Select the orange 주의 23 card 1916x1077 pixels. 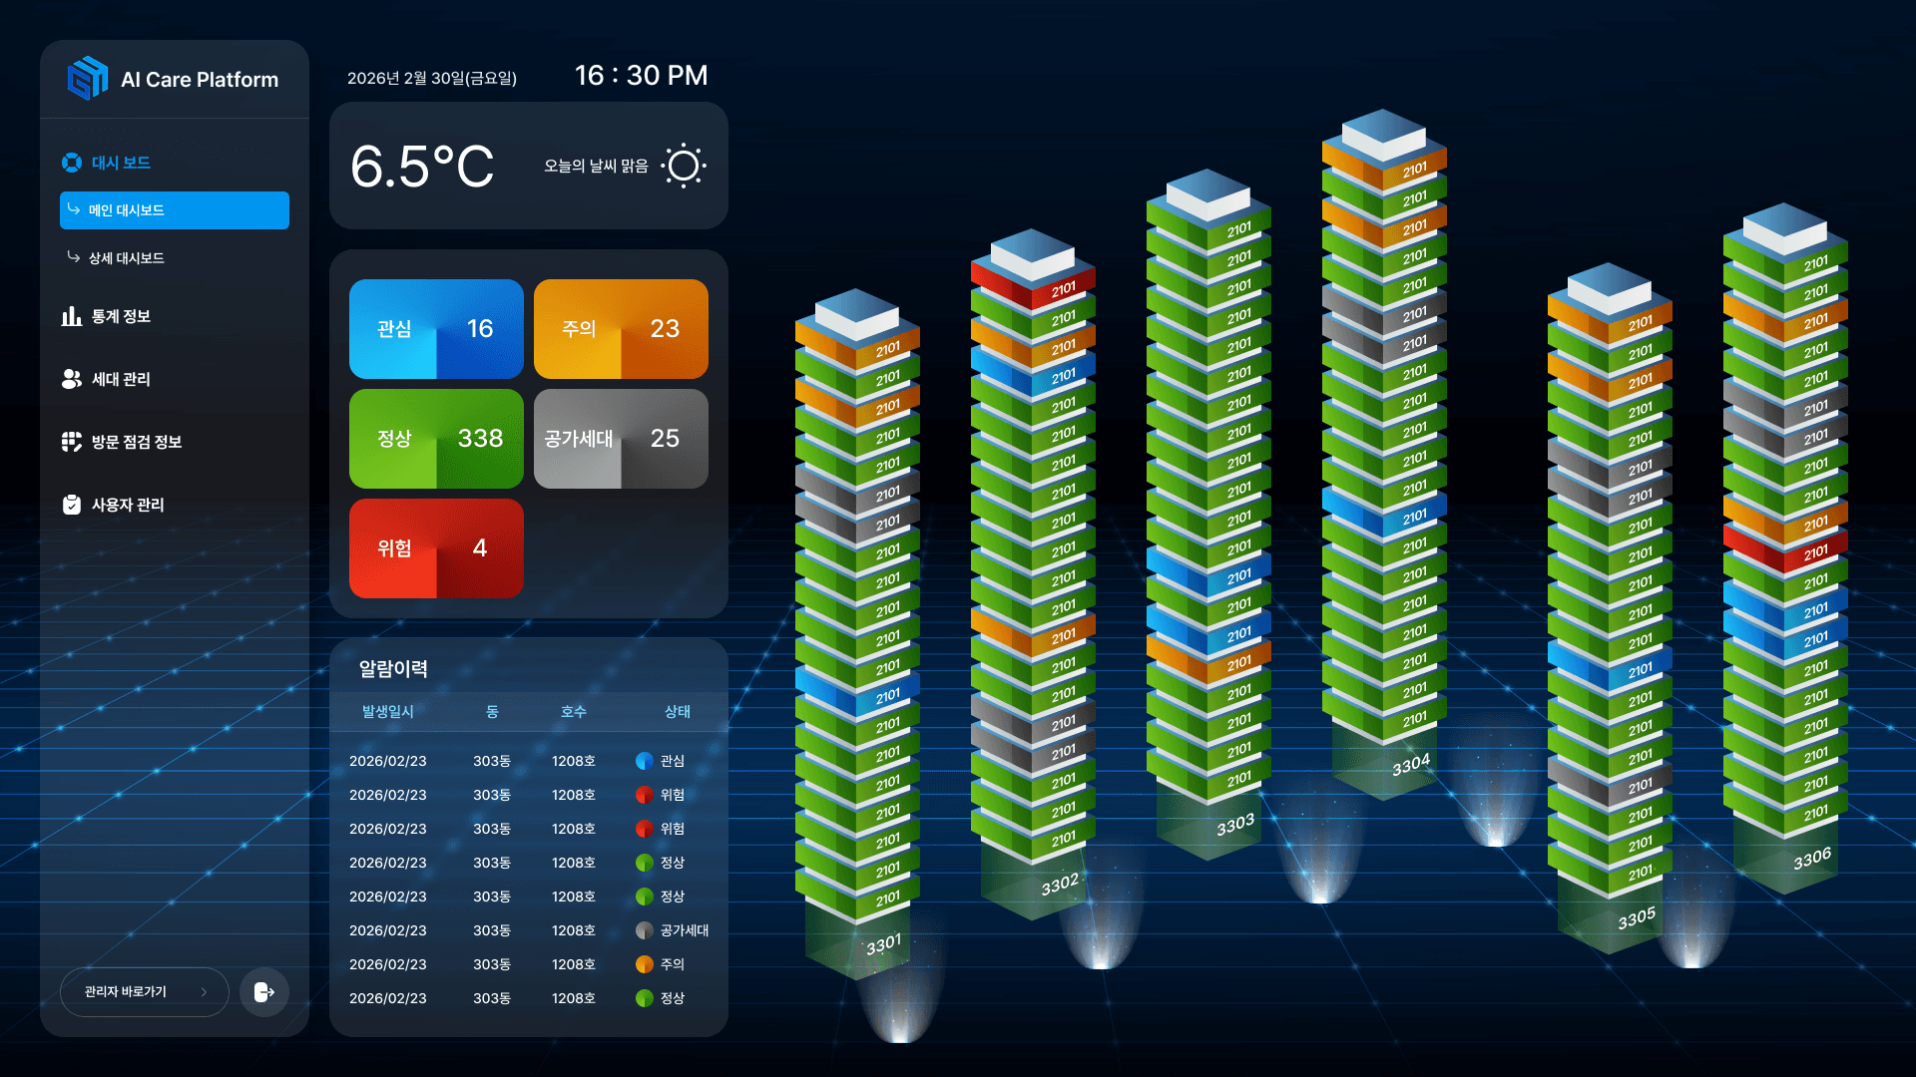(x=621, y=329)
